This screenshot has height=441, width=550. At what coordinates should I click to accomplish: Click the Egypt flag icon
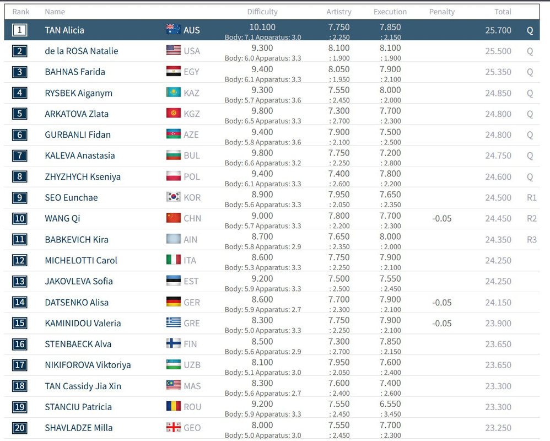point(173,71)
